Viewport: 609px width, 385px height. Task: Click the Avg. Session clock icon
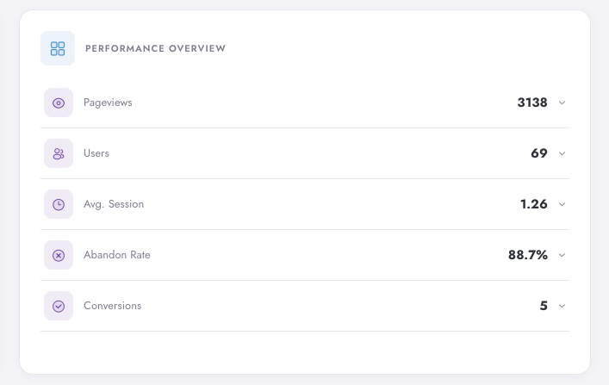[59, 204]
